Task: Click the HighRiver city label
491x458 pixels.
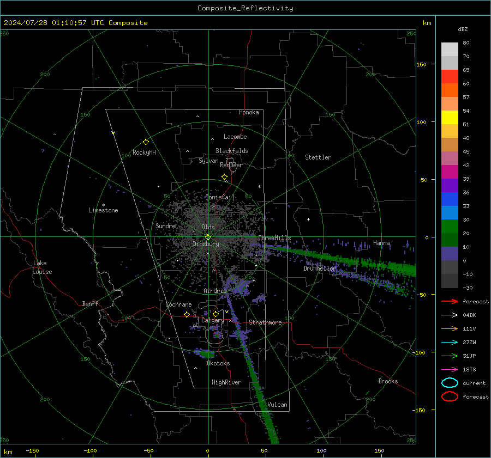Action: [x=226, y=382]
